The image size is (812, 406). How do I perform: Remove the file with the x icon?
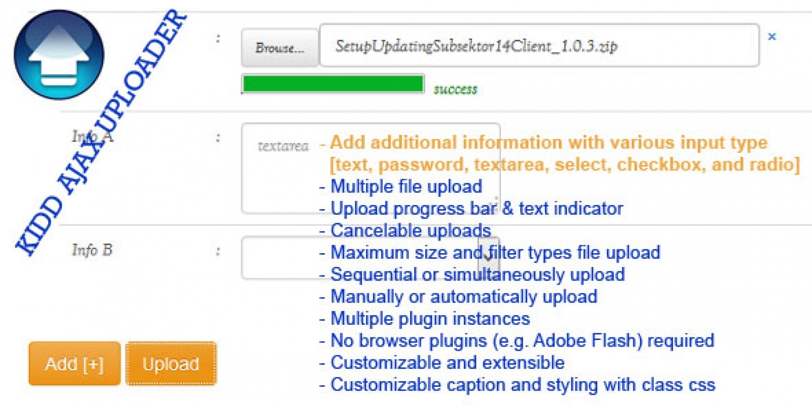(772, 37)
